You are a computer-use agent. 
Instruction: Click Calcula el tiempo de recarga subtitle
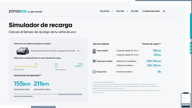42,32
